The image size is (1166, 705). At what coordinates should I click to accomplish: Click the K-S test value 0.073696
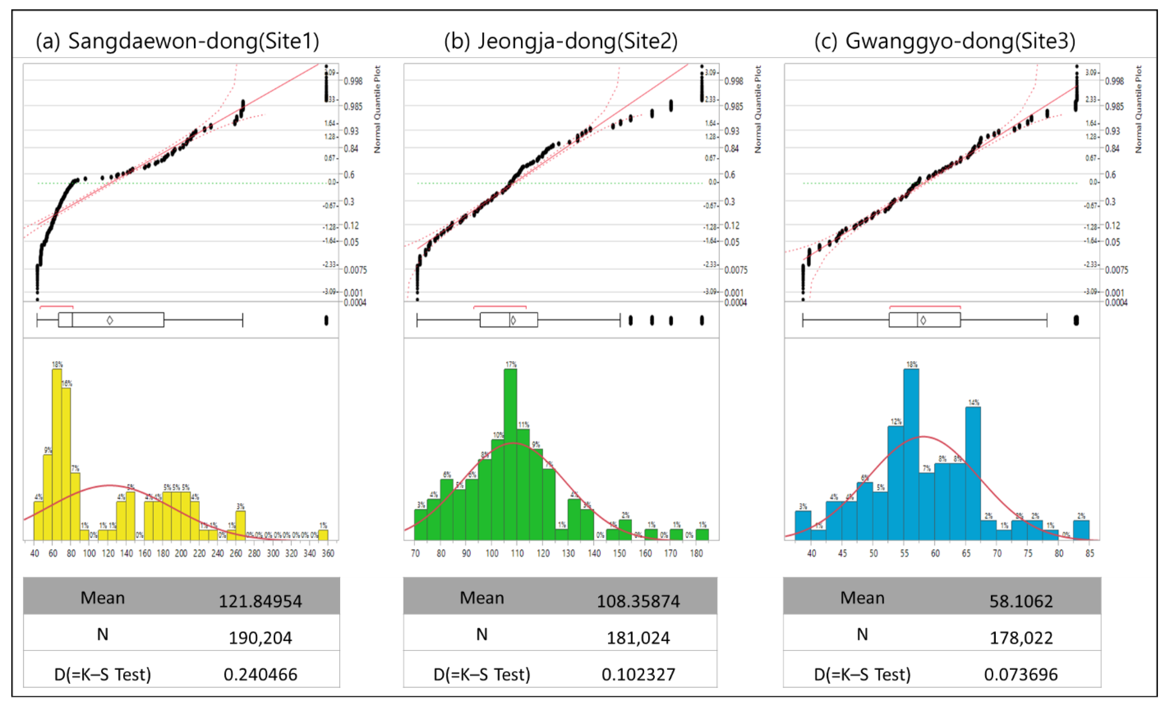coord(1021,674)
